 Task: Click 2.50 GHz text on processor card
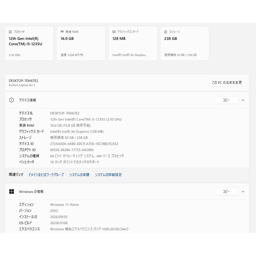15,55
